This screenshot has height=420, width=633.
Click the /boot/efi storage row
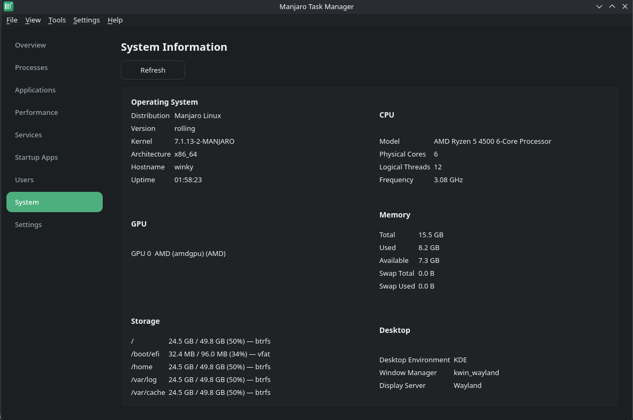(x=201, y=354)
